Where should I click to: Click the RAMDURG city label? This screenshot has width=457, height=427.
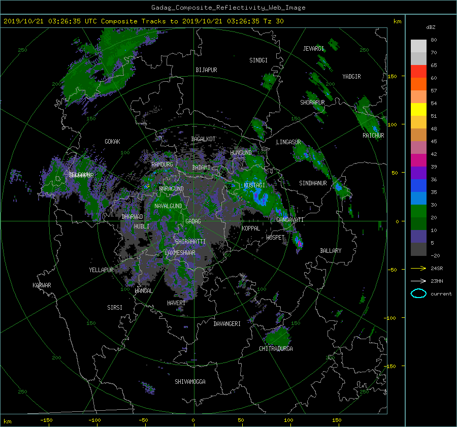point(162,165)
